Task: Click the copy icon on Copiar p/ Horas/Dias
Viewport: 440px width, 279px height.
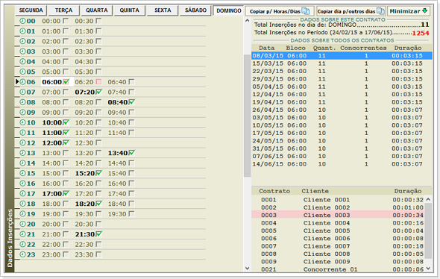Action: 306,11
